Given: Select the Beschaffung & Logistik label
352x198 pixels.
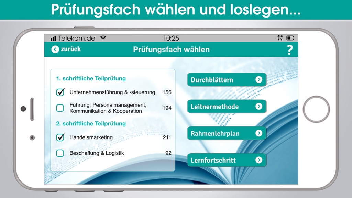Looking at the screenshot, I should (97, 153).
